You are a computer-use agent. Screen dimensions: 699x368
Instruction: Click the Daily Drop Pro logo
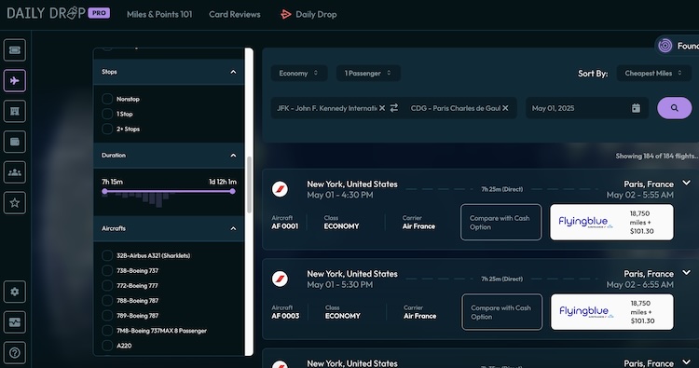[x=59, y=13]
